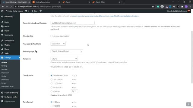Viewport: 193px width, 108px height.
Task: Tick the Anyone can register checkbox
Action: 52,36
